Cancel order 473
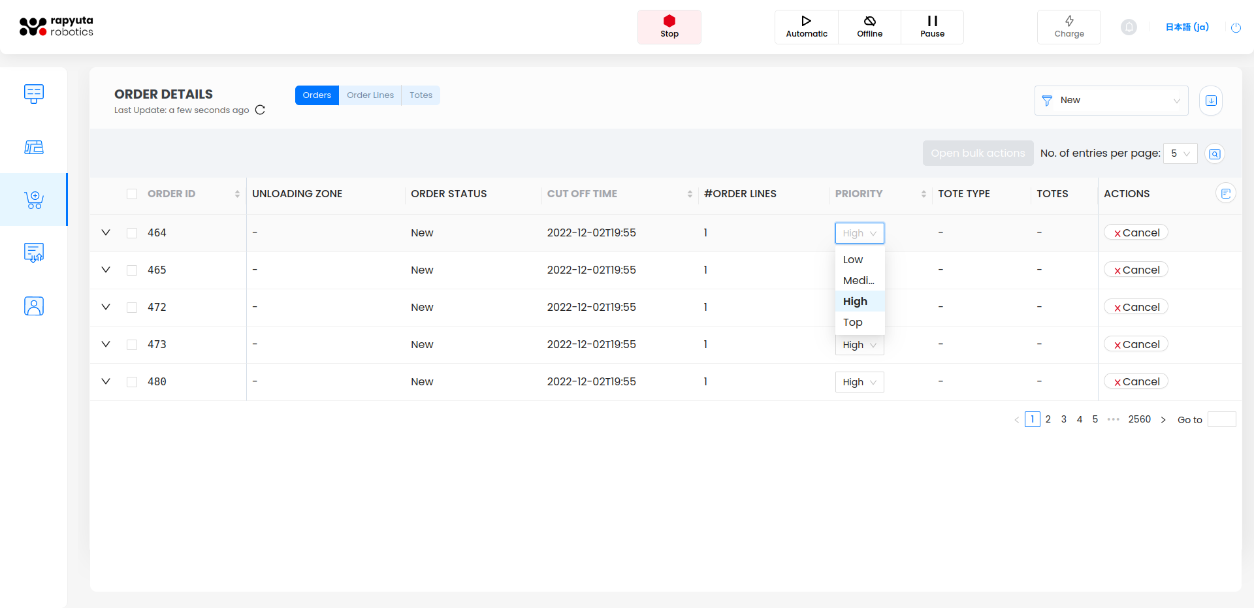 (x=1136, y=344)
